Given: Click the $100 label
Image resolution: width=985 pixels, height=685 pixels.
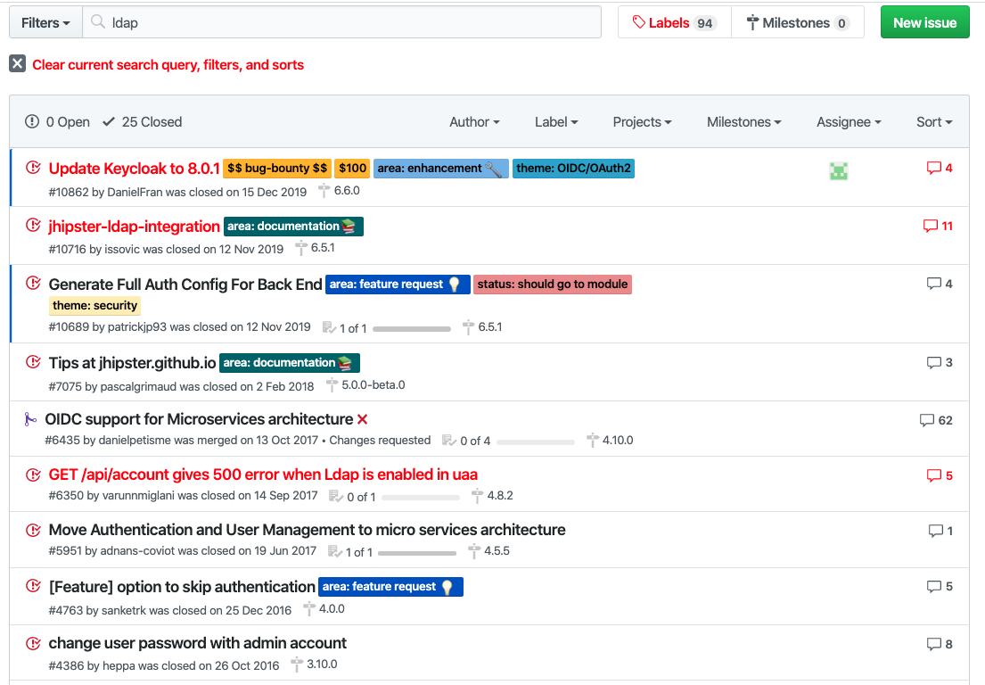Looking at the screenshot, I should click(x=352, y=168).
